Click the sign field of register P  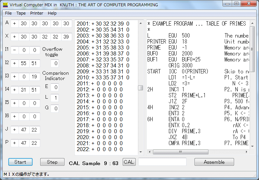pos(15,143)
